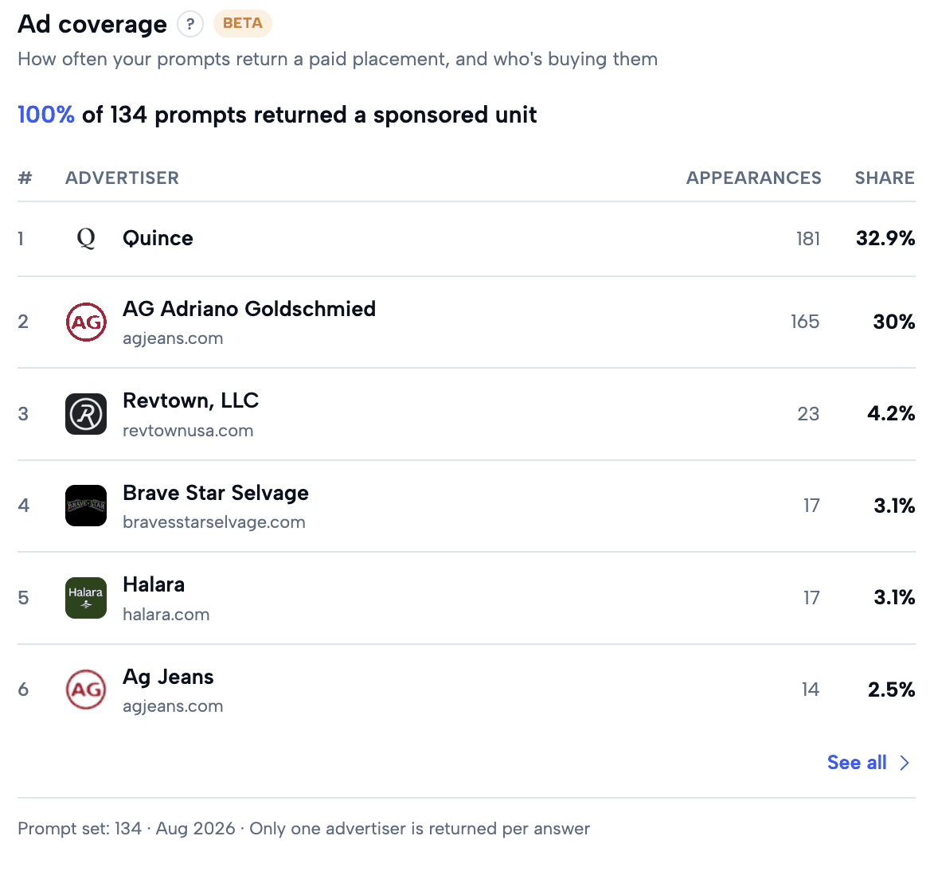
Task: Click rank number 1 in Quince row
Action: (x=21, y=239)
